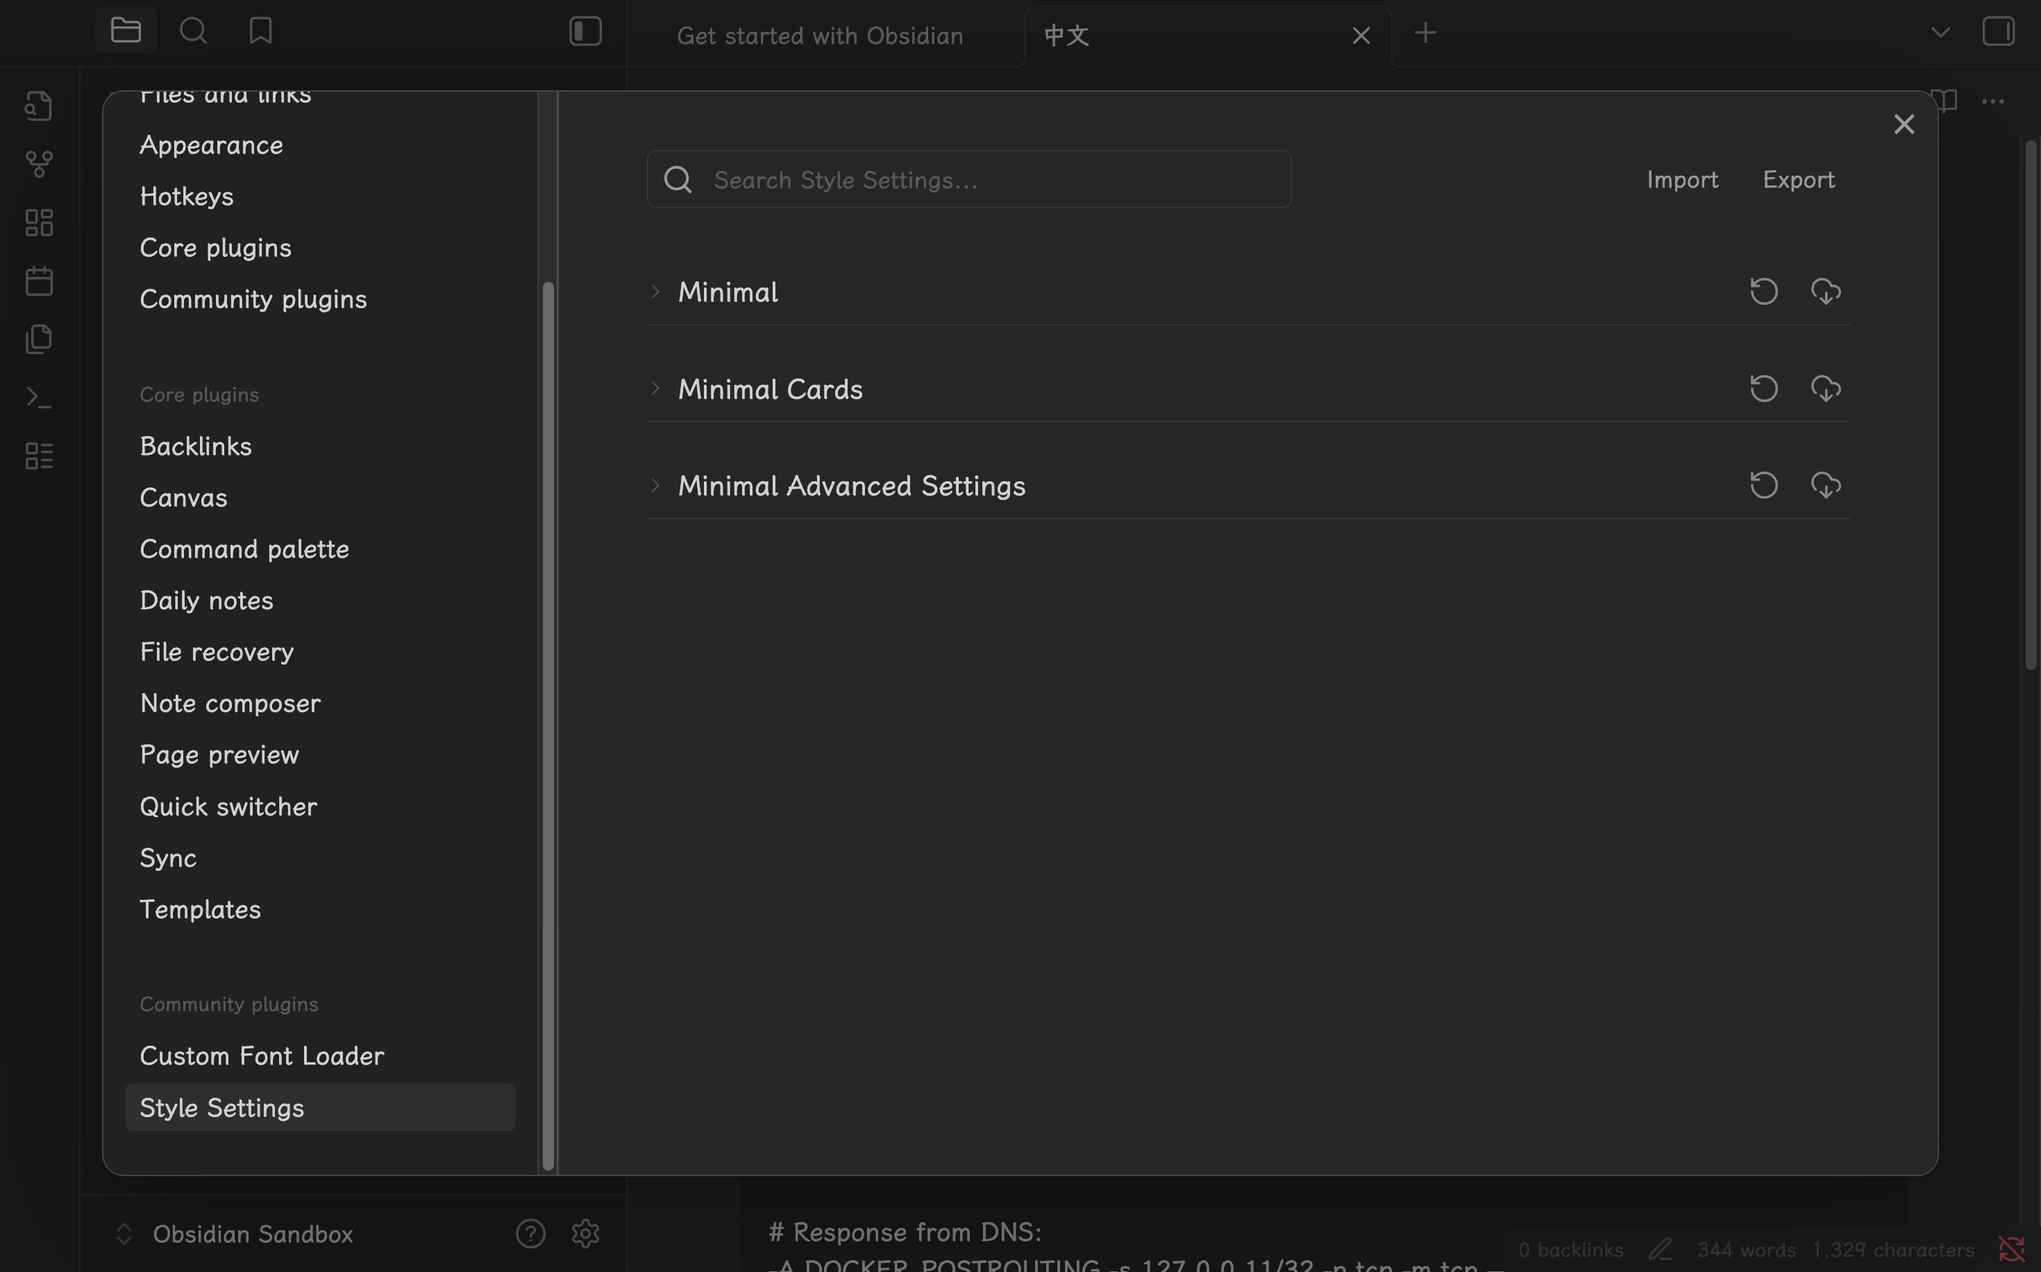The image size is (2041, 1272).
Task: Open the daily note calendar icon
Action: 39,281
